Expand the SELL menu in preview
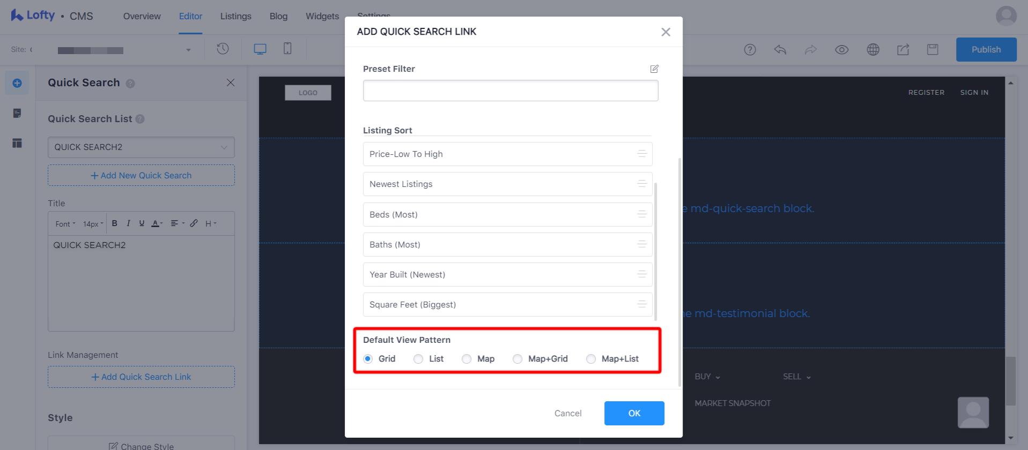Image resolution: width=1028 pixels, height=450 pixels. click(797, 377)
